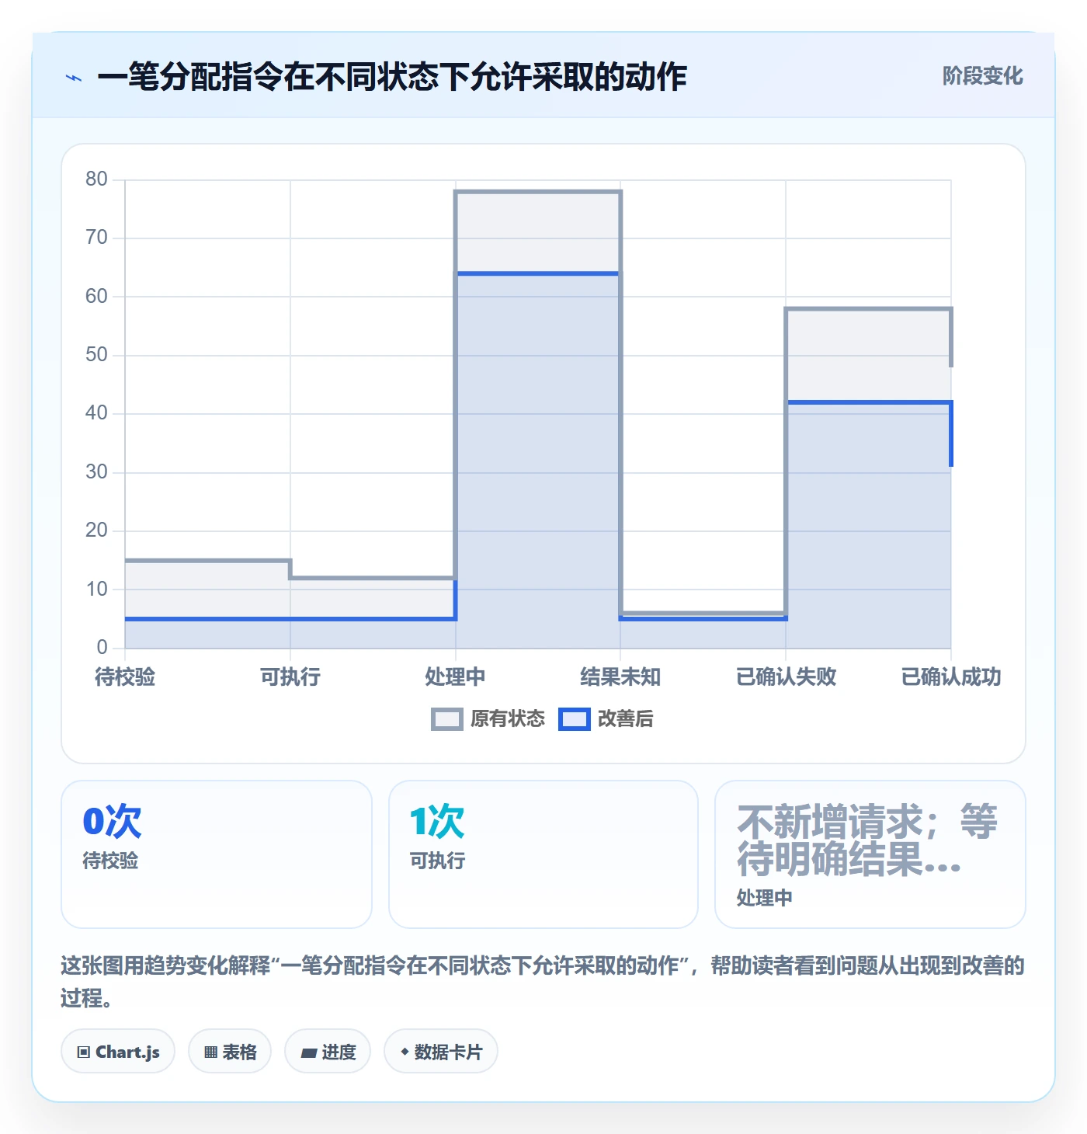
Task: Open the 0次 待校验 data card
Action: point(217,854)
